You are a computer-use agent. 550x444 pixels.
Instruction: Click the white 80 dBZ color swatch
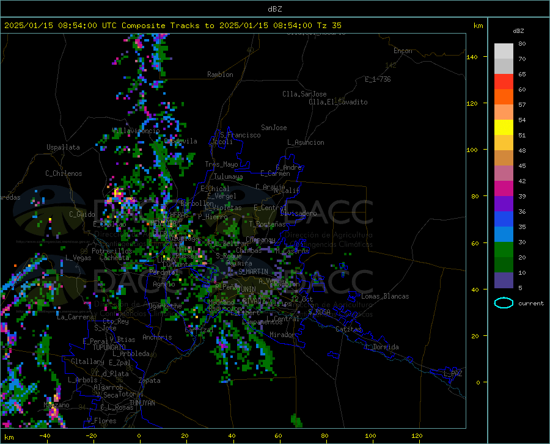504,51
